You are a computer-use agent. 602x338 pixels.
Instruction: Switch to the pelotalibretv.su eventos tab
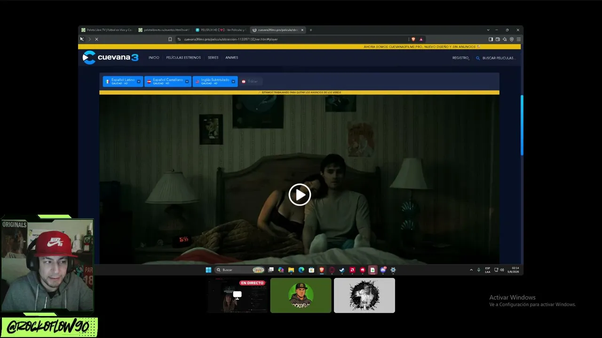164,30
